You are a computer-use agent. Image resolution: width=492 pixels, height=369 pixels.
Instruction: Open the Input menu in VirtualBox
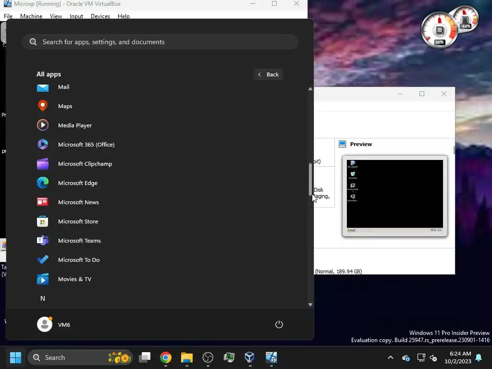coord(76,16)
